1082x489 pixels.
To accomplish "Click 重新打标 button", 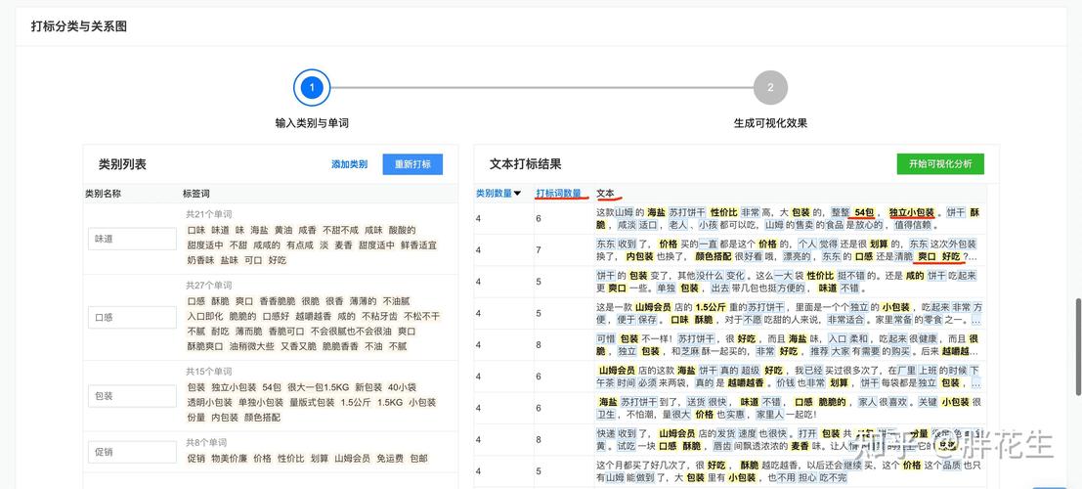I will (412, 164).
